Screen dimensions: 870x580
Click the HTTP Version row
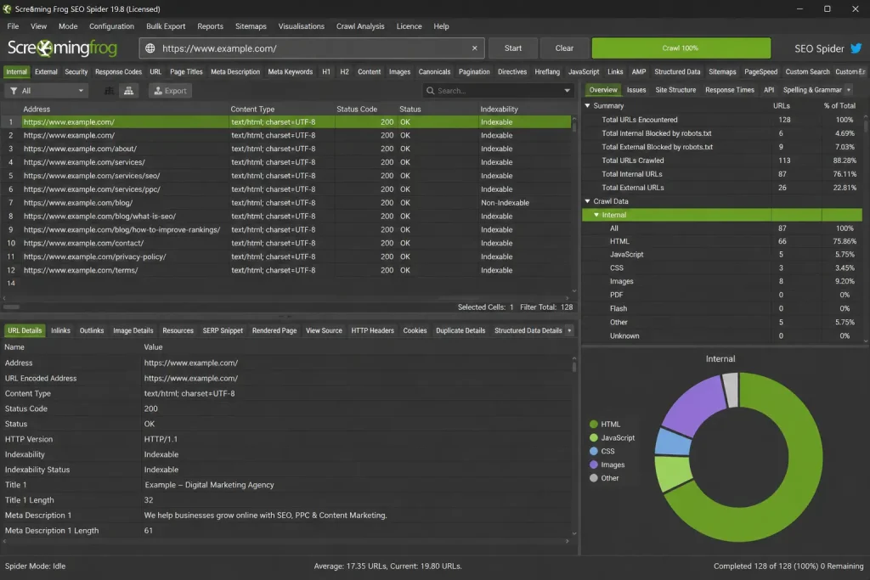point(287,439)
